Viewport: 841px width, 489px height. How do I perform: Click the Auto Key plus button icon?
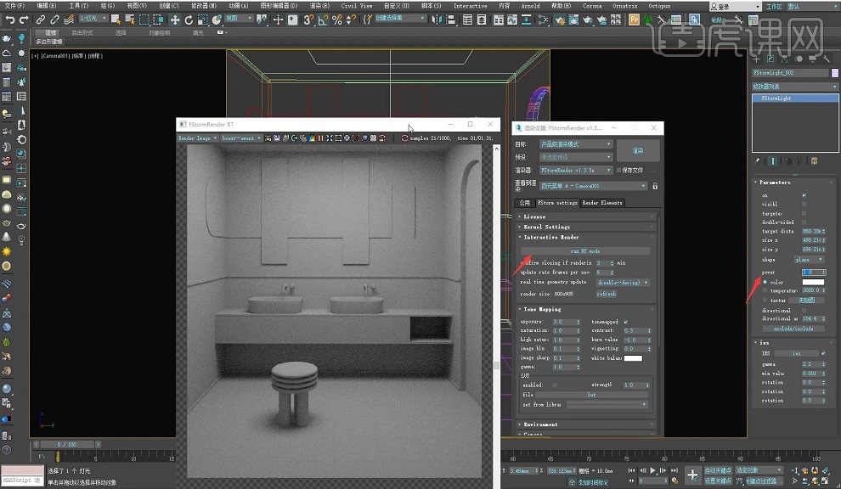[692, 475]
